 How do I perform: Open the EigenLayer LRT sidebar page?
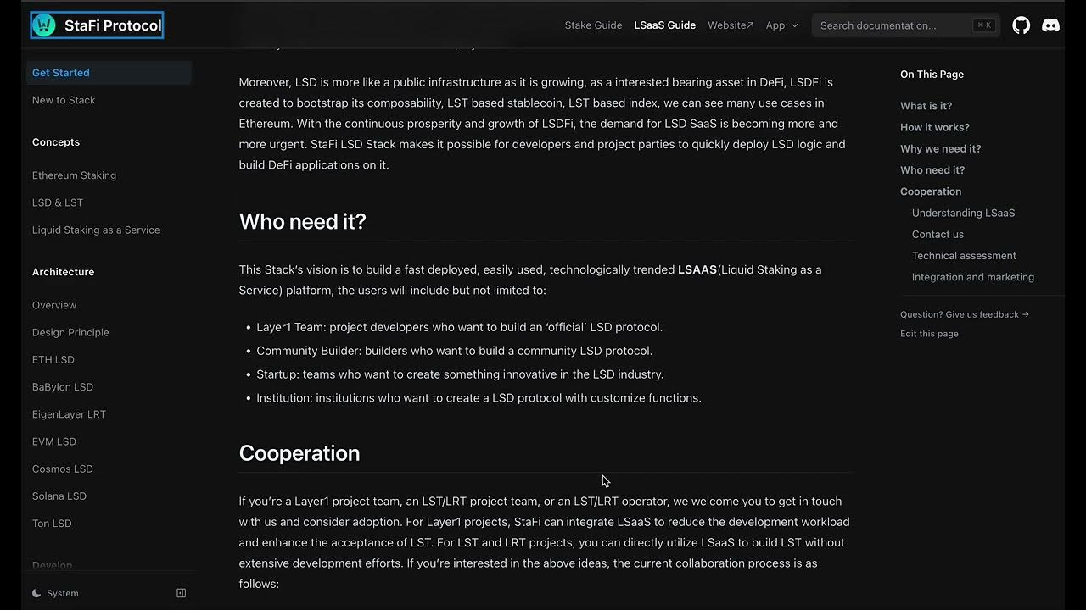coord(69,414)
